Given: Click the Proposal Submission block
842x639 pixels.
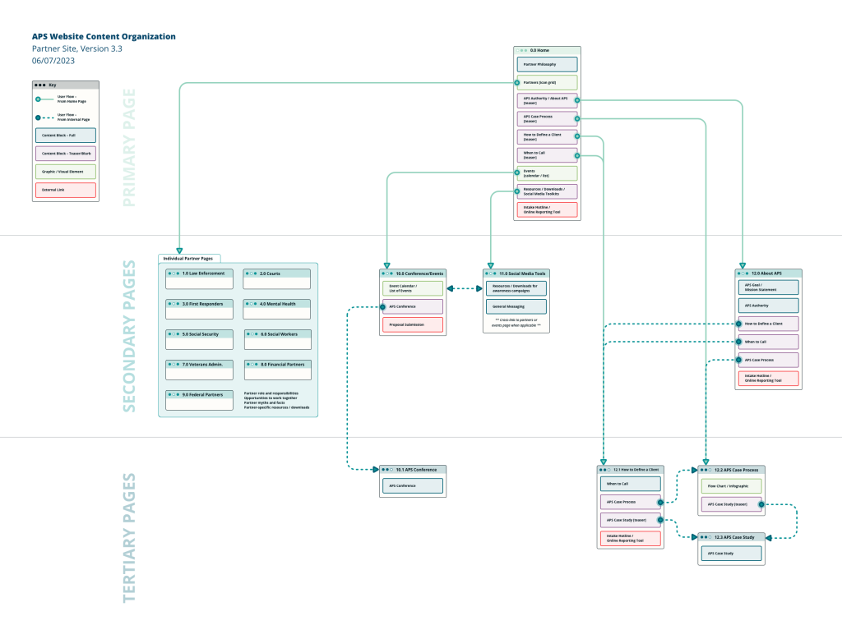Looking at the screenshot, I should pos(411,324).
